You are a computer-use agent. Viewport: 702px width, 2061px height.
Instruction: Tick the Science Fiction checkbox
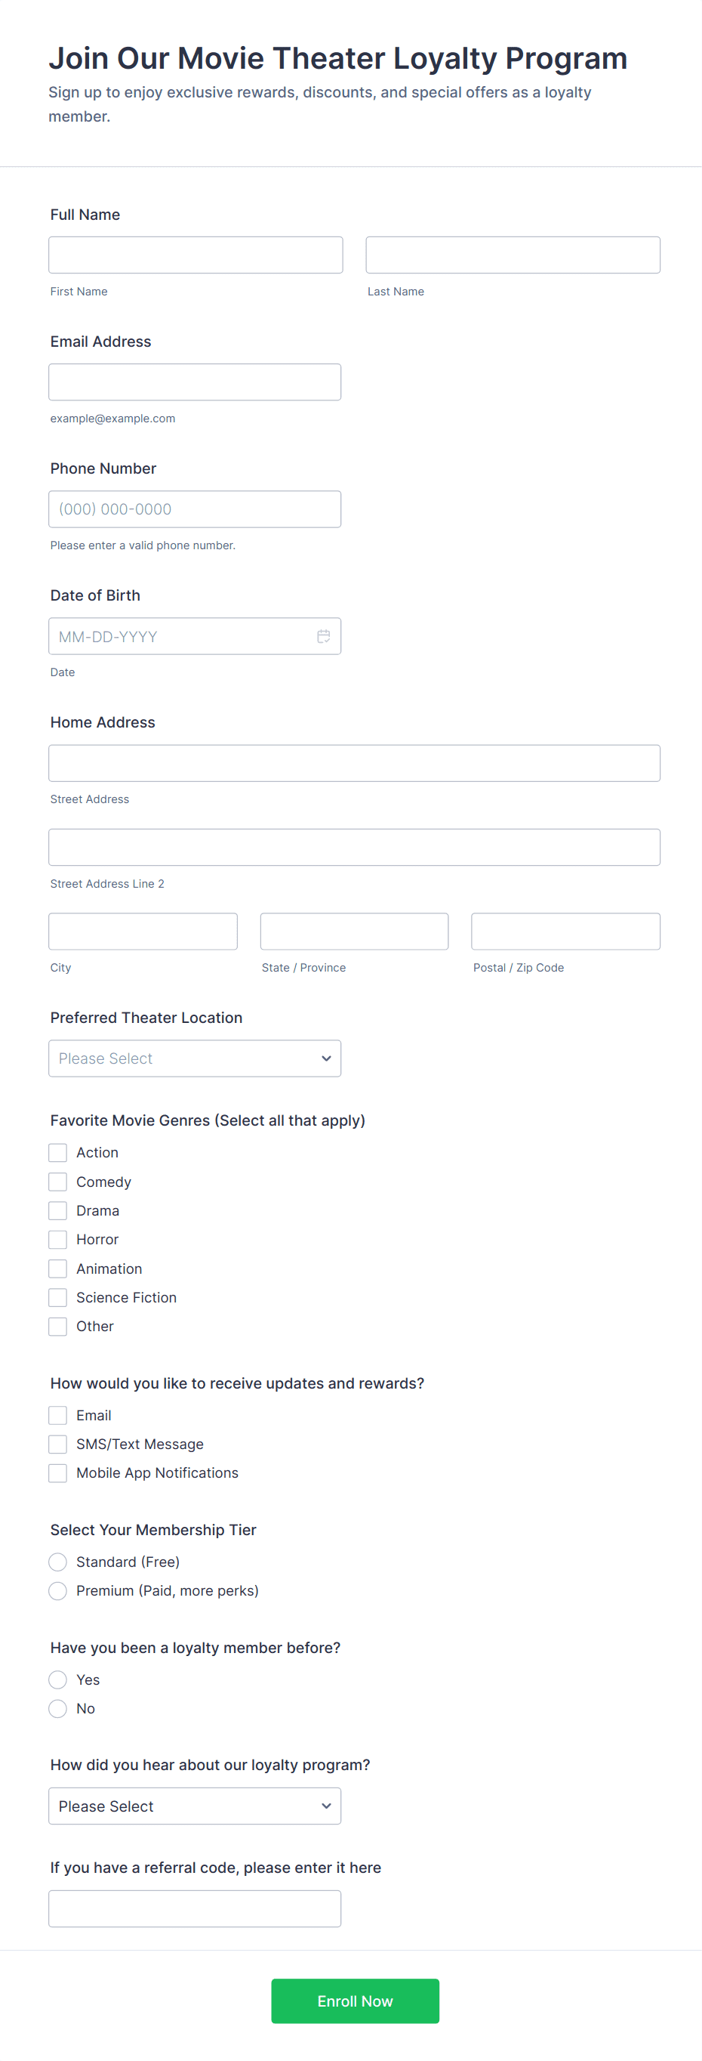pos(57,1298)
